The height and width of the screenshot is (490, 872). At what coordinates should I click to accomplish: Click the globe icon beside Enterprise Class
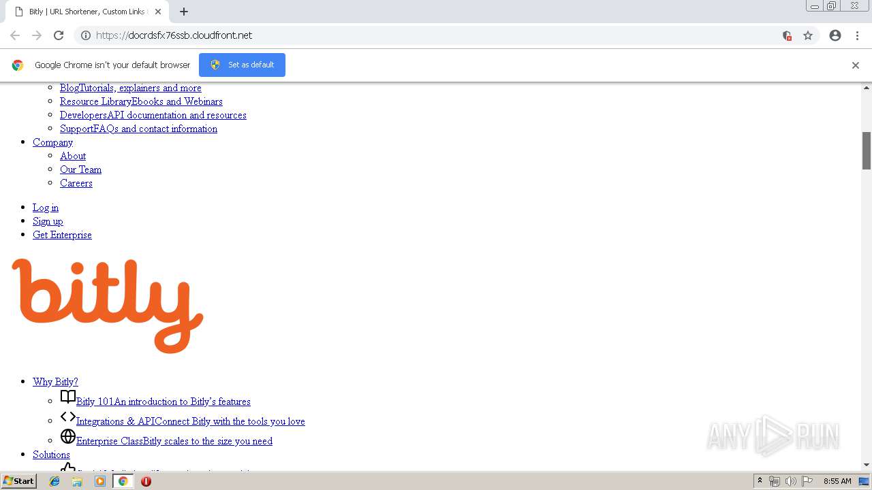[x=68, y=436]
